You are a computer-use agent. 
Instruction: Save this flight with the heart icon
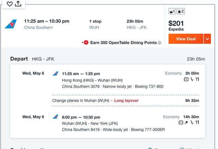pyautogui.click(x=10, y=4)
